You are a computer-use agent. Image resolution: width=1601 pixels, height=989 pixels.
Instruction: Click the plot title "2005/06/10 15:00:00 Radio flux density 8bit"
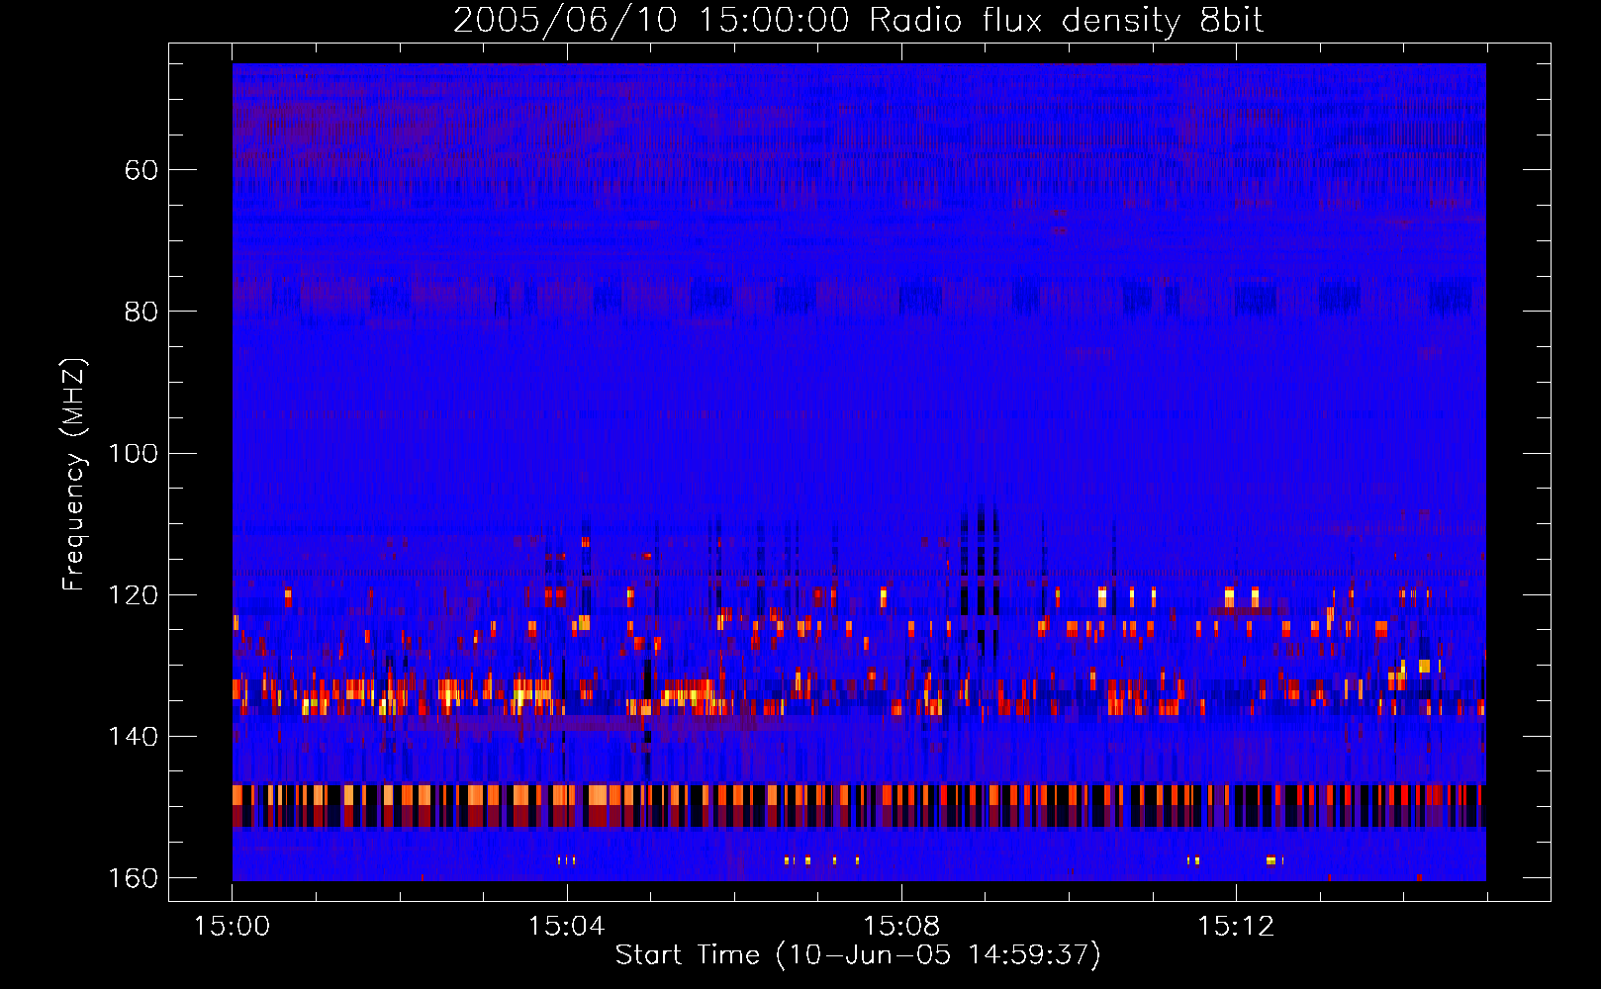pos(858,20)
